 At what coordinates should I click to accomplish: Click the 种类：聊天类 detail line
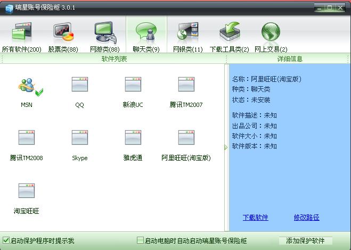click(251, 89)
